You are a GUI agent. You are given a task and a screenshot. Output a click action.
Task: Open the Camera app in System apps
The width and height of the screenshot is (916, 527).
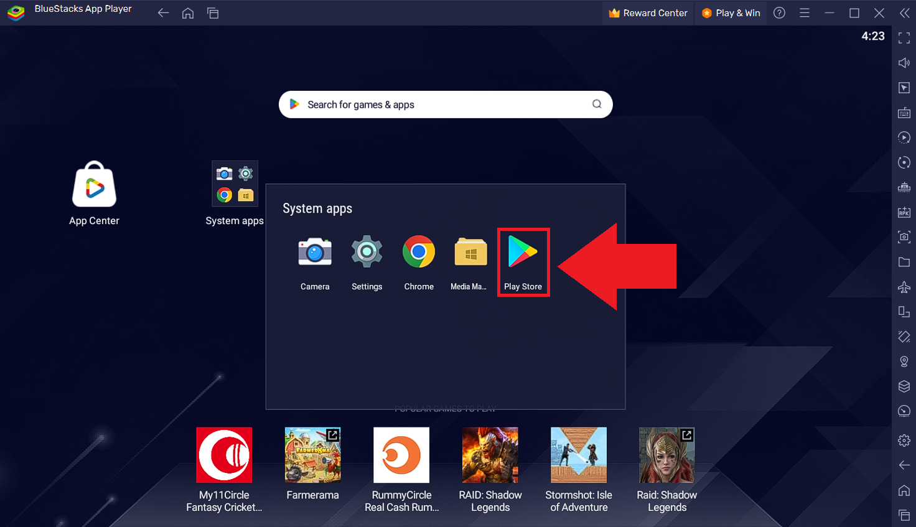pos(315,258)
